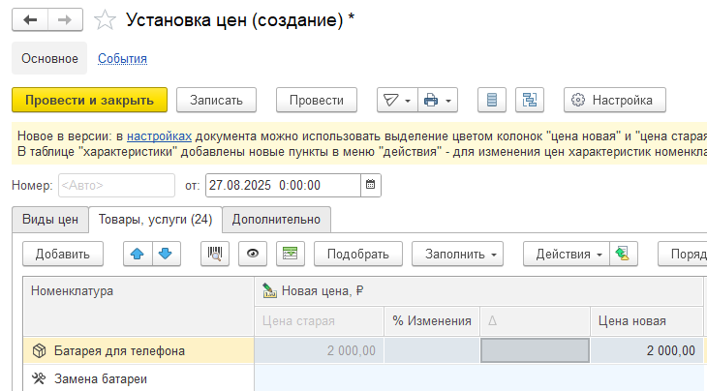The image size is (707, 391).
Task: Click the forward navigation arrow
Action: [x=64, y=20]
